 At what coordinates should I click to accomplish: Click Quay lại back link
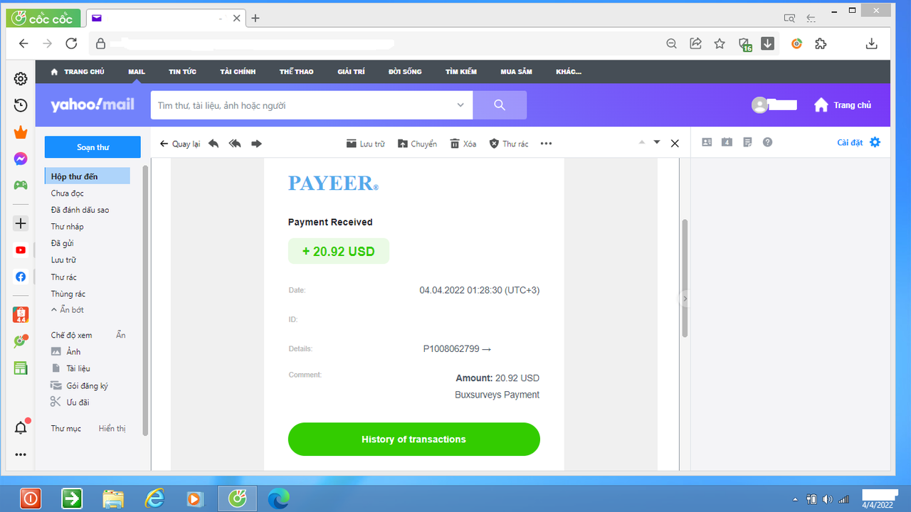click(179, 144)
